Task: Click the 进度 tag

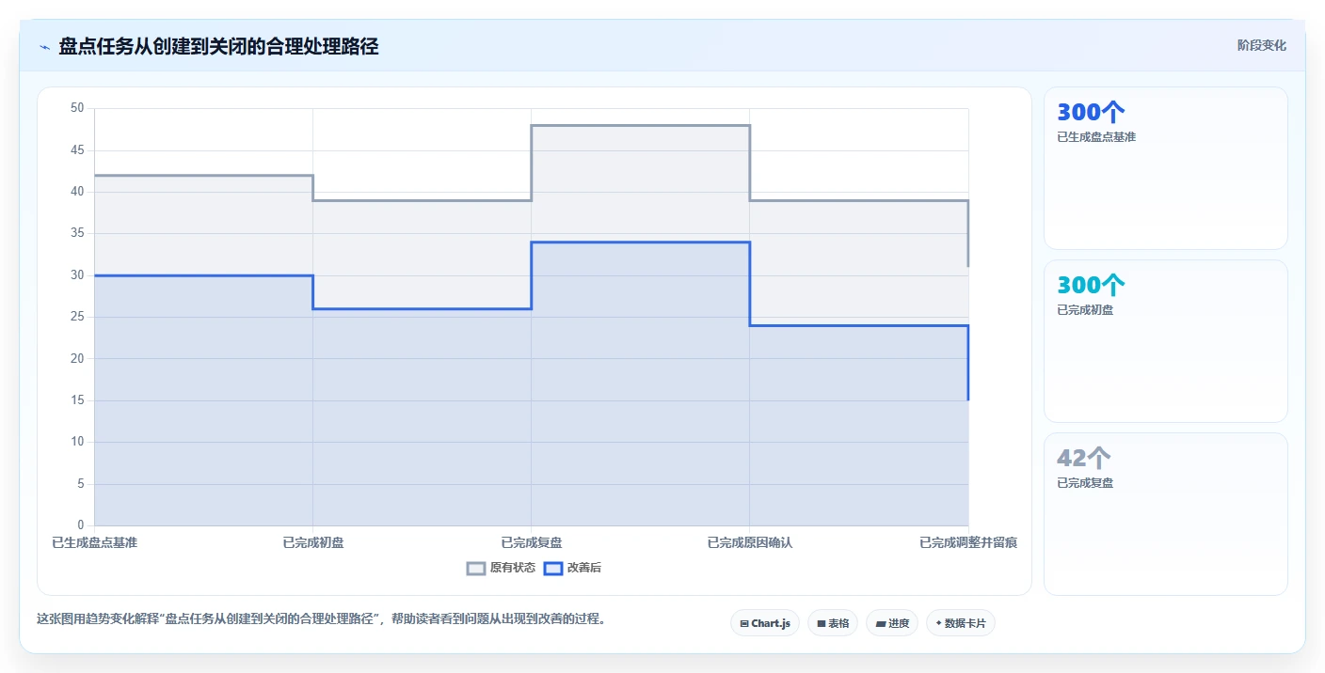Action: [x=892, y=623]
